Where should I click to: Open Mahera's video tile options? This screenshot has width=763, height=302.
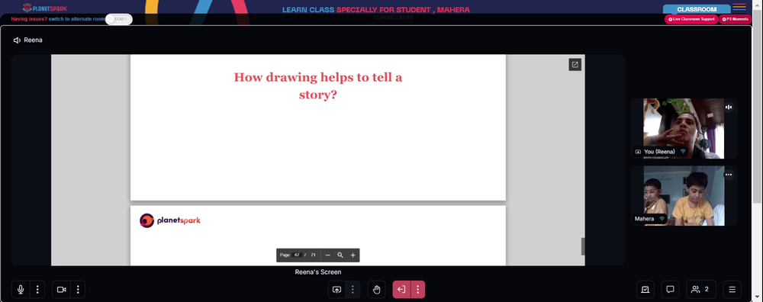(x=729, y=174)
